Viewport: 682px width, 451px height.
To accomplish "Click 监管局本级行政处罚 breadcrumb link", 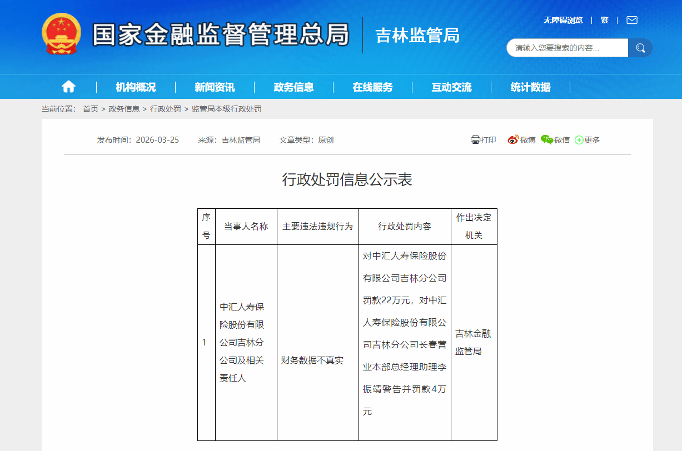I will click(x=226, y=109).
